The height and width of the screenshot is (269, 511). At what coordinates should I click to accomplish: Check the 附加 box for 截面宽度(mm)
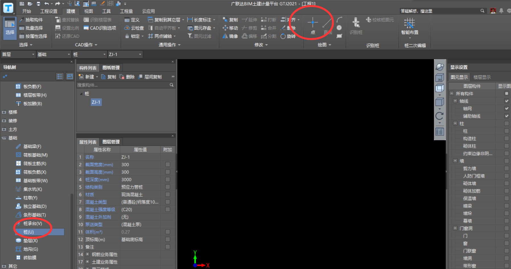(x=167, y=165)
